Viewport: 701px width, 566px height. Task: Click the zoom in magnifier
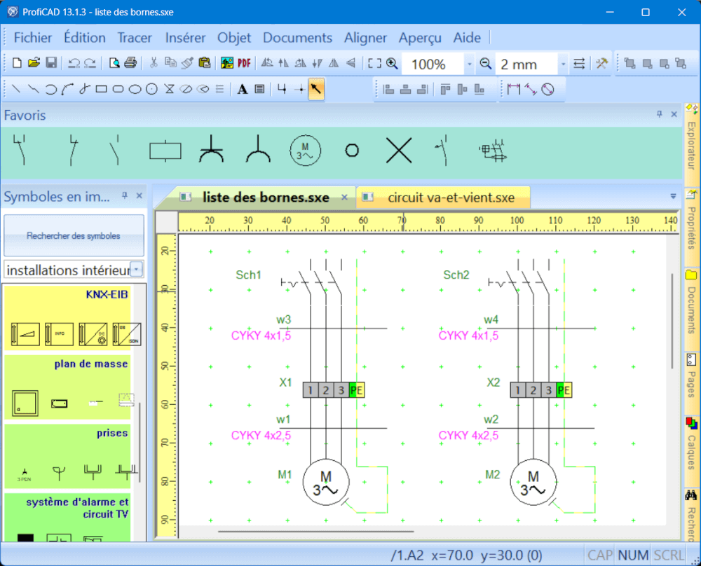pos(392,63)
